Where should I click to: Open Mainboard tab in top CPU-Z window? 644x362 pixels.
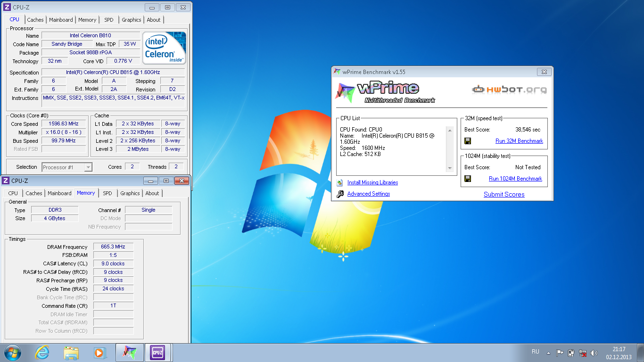click(61, 20)
